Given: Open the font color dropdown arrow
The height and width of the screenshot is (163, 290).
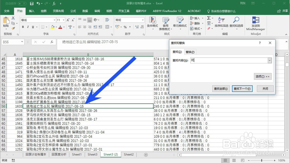Looking at the screenshot, I should [64, 27].
